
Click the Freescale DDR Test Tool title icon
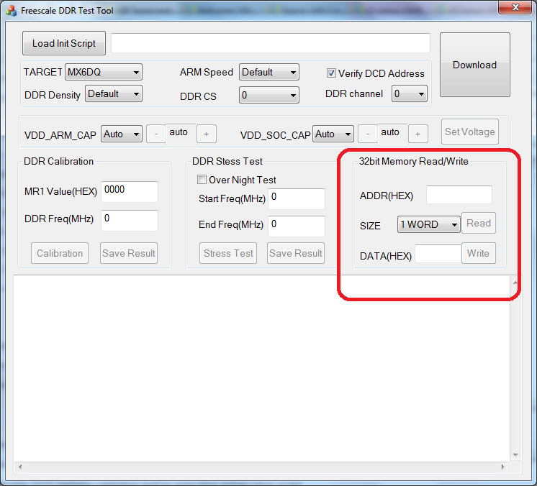point(11,11)
